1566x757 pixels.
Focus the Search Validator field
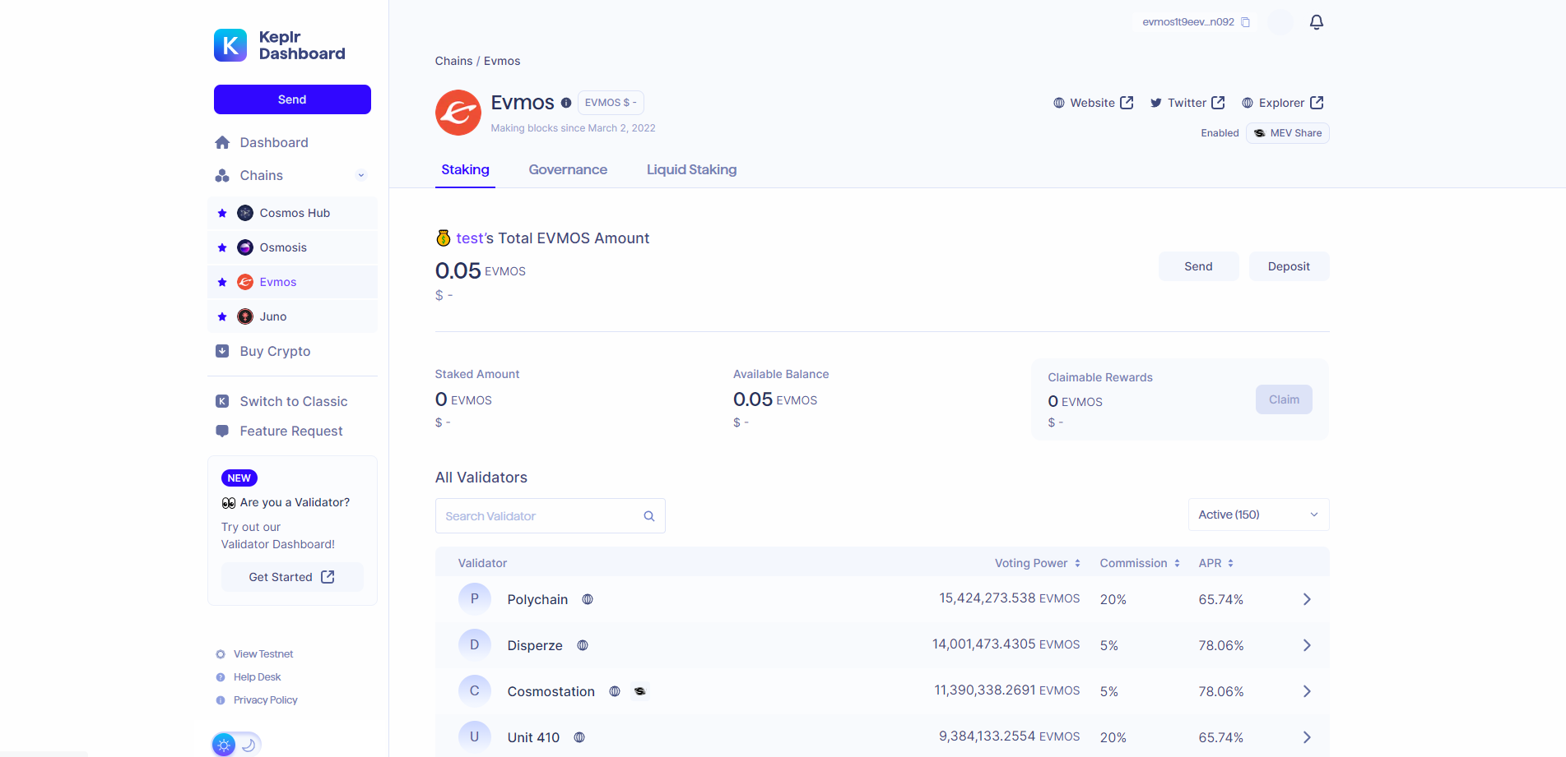550,516
